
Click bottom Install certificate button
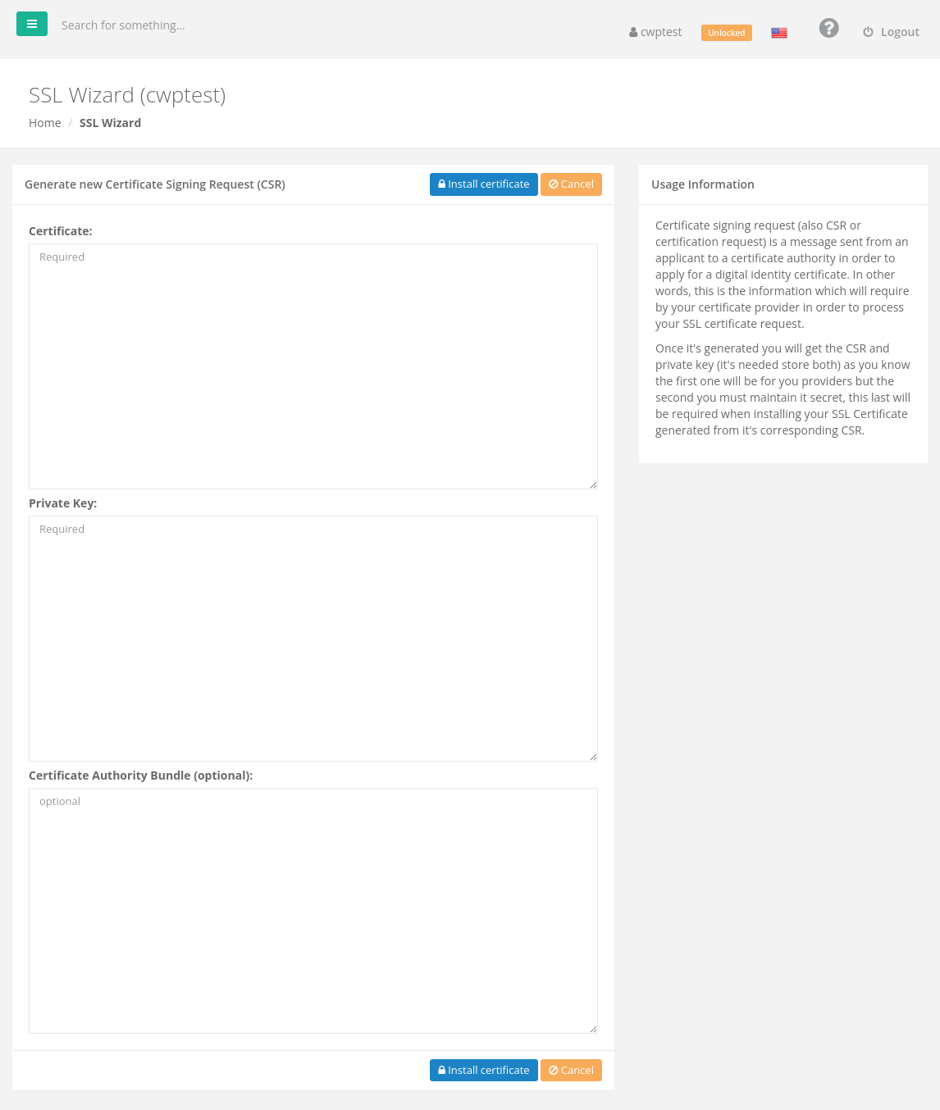pos(484,1071)
